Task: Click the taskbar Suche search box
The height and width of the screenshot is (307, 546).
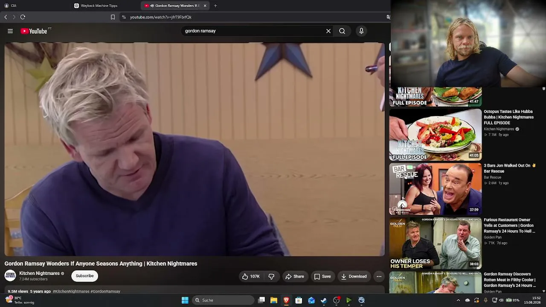Action: point(223,300)
